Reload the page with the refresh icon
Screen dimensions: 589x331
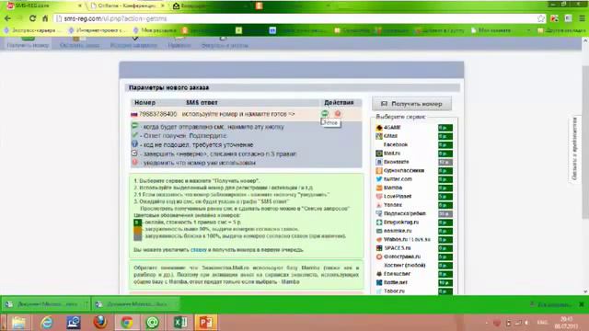[33, 18]
